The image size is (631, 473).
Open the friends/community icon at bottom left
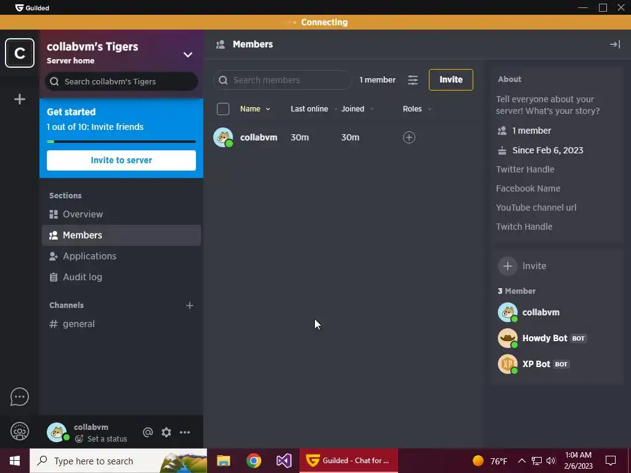click(20, 432)
